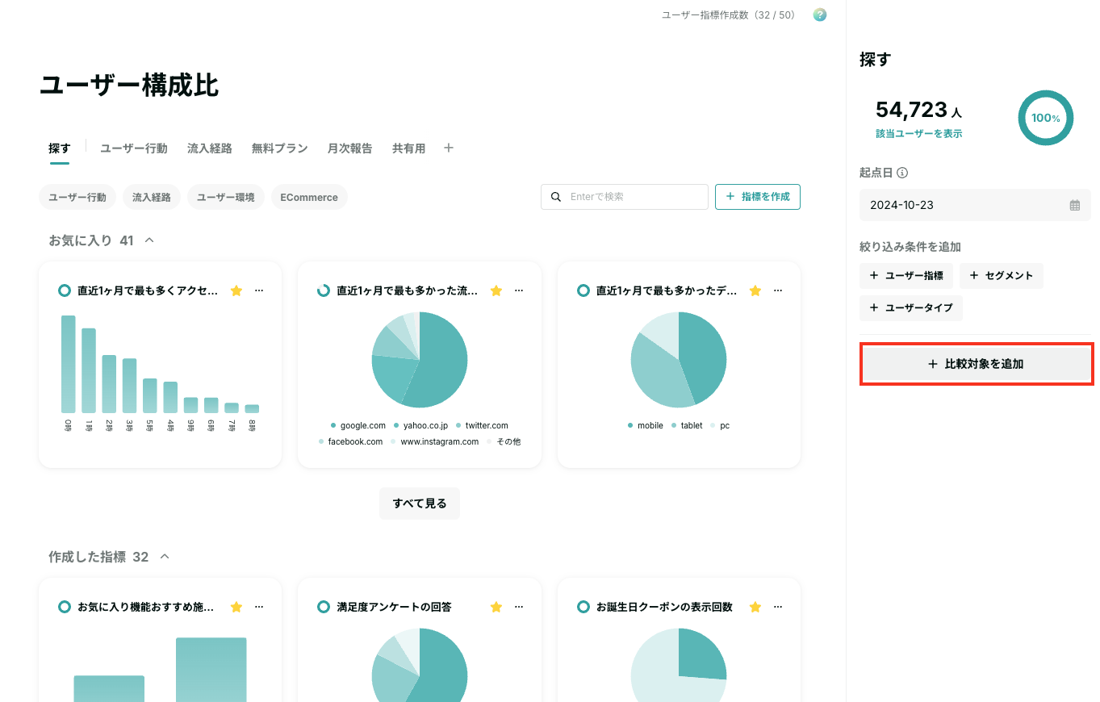Open more menu on お気に入り機能おすすめ施 card
This screenshot has height=702, width=1100.
point(259,607)
